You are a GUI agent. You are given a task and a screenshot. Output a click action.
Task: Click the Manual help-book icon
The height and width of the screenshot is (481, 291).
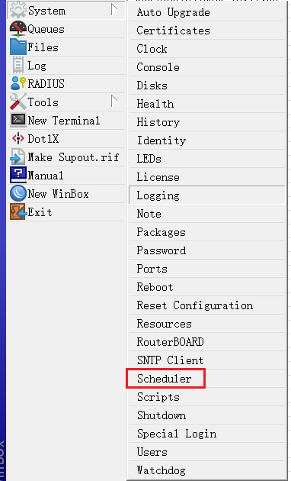click(18, 175)
